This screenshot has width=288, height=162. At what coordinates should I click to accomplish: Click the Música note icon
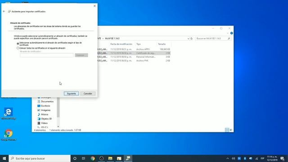tap(39, 114)
